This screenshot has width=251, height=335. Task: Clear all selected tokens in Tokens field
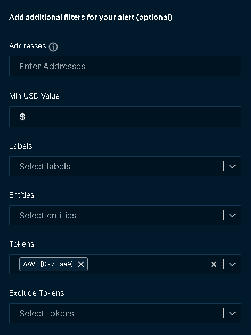tap(214, 264)
